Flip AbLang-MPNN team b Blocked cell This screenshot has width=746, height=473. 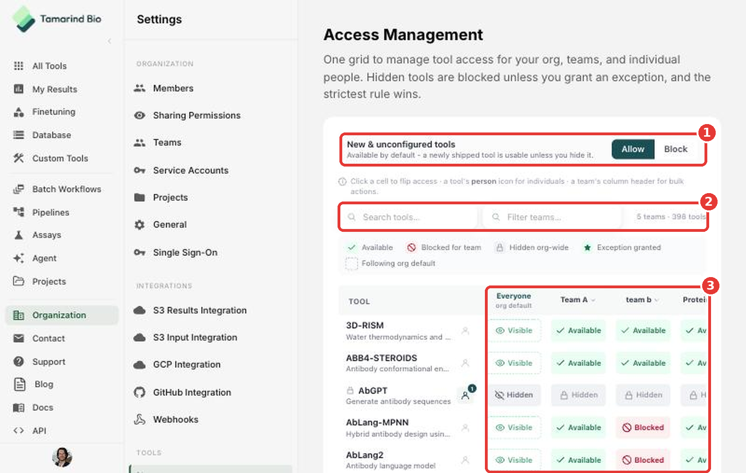point(643,427)
